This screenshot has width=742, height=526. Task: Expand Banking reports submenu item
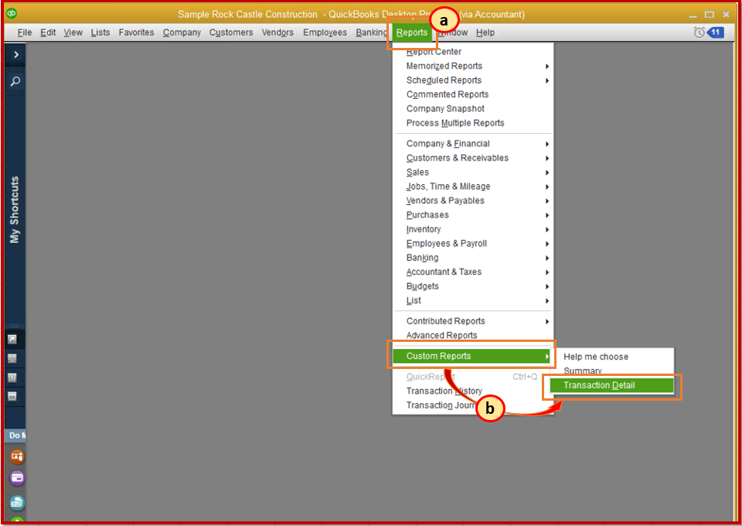click(473, 257)
